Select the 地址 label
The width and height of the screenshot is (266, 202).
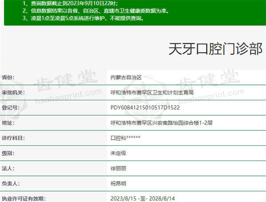pyautogui.click(x=8, y=123)
